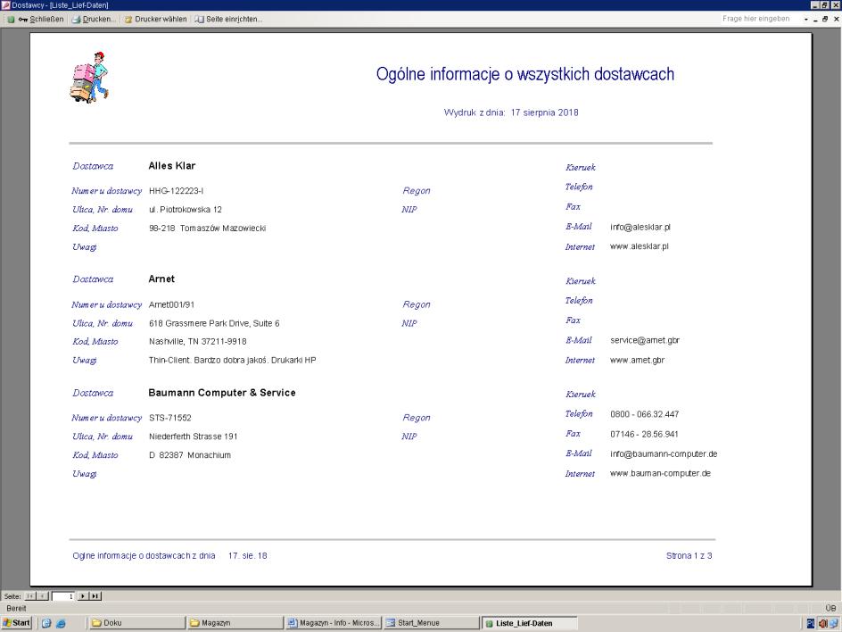Open the Drucken print dialog
Image resolution: width=842 pixels, height=632 pixels.
click(94, 20)
